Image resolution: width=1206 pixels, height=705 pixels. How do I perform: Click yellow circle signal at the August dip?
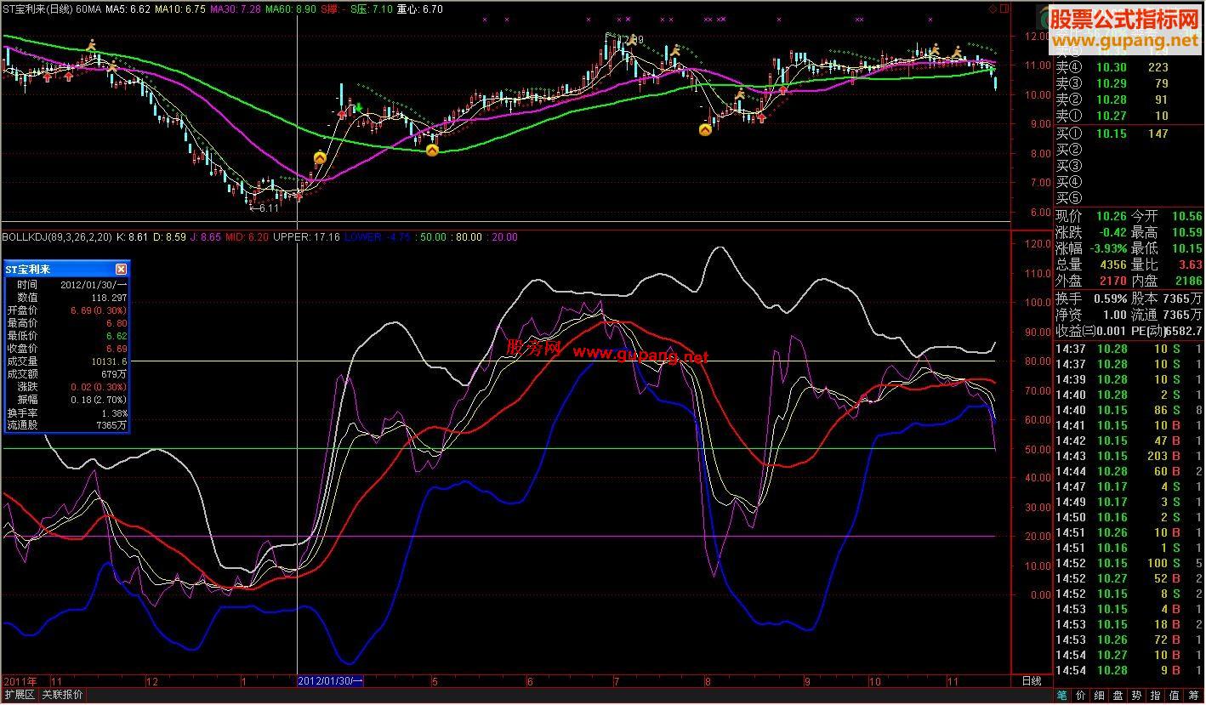click(705, 130)
